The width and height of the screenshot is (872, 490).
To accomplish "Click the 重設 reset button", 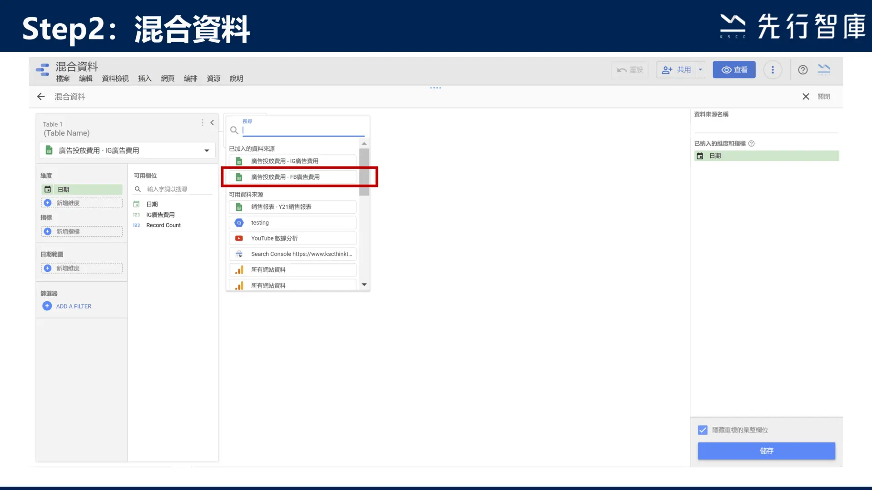I will click(630, 70).
